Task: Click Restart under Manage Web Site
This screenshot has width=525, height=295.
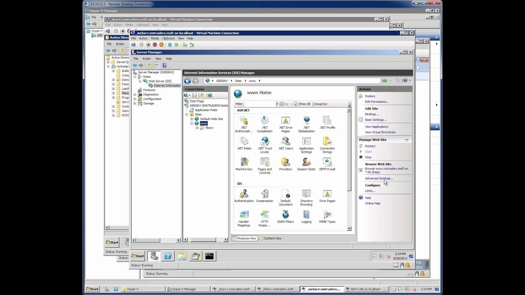Action: click(370, 146)
